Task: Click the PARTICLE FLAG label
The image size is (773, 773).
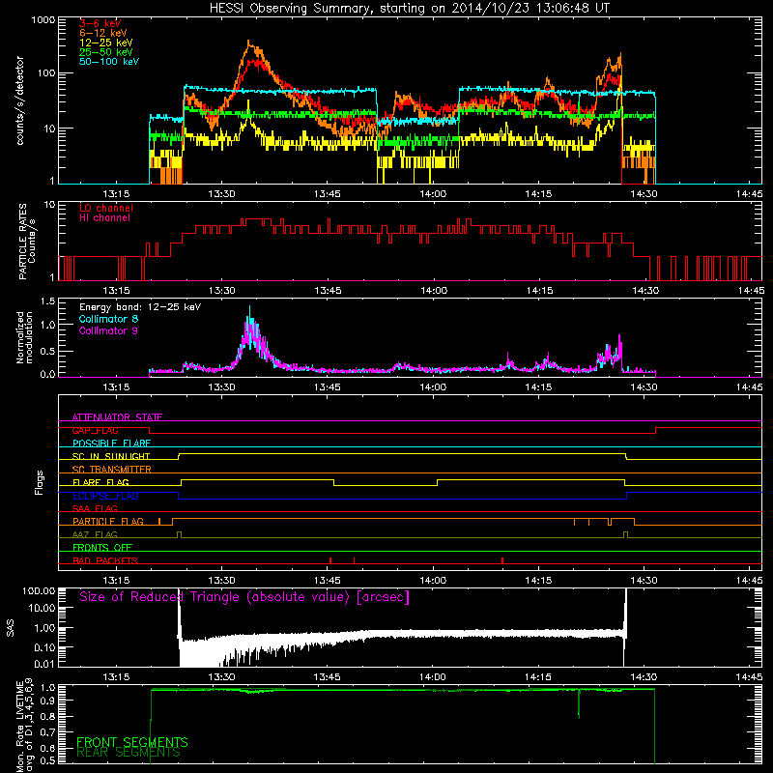Action: 108,522
